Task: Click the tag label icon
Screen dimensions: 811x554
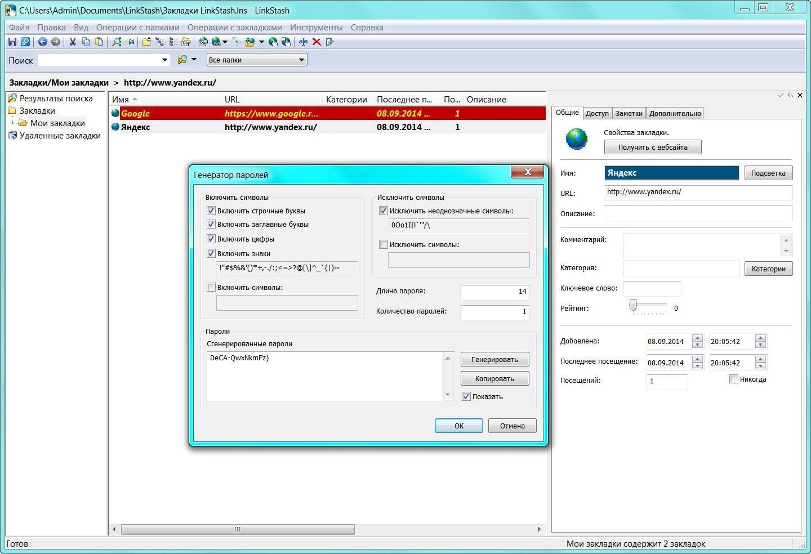Action: pos(236,42)
